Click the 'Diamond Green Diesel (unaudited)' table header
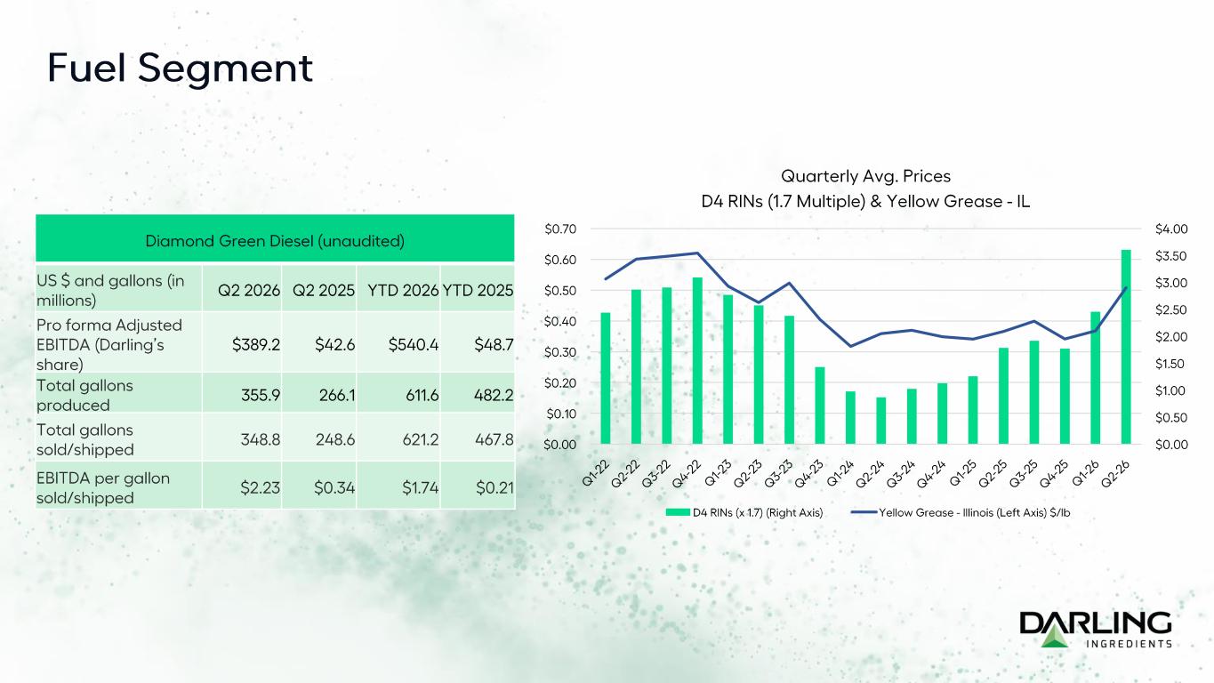Viewport: 1214px width, 683px height. click(x=275, y=240)
